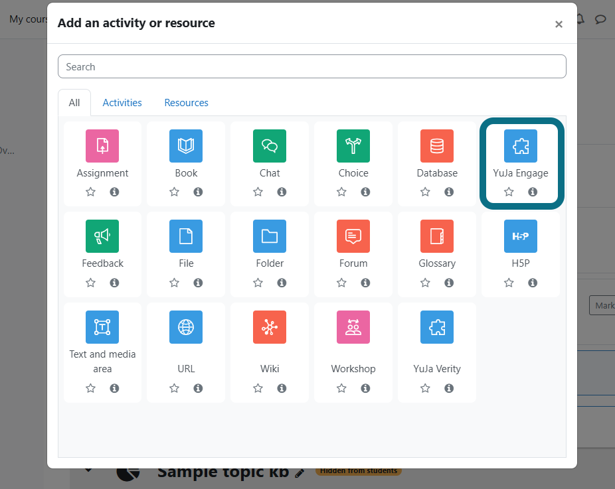Add a Folder resource

(x=270, y=236)
